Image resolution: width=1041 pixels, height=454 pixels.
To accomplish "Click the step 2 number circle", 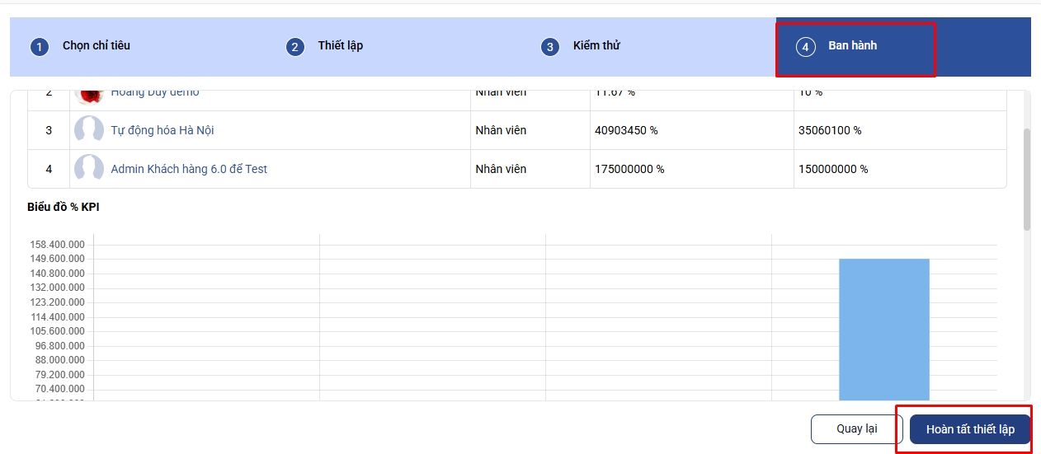I will pos(294,47).
